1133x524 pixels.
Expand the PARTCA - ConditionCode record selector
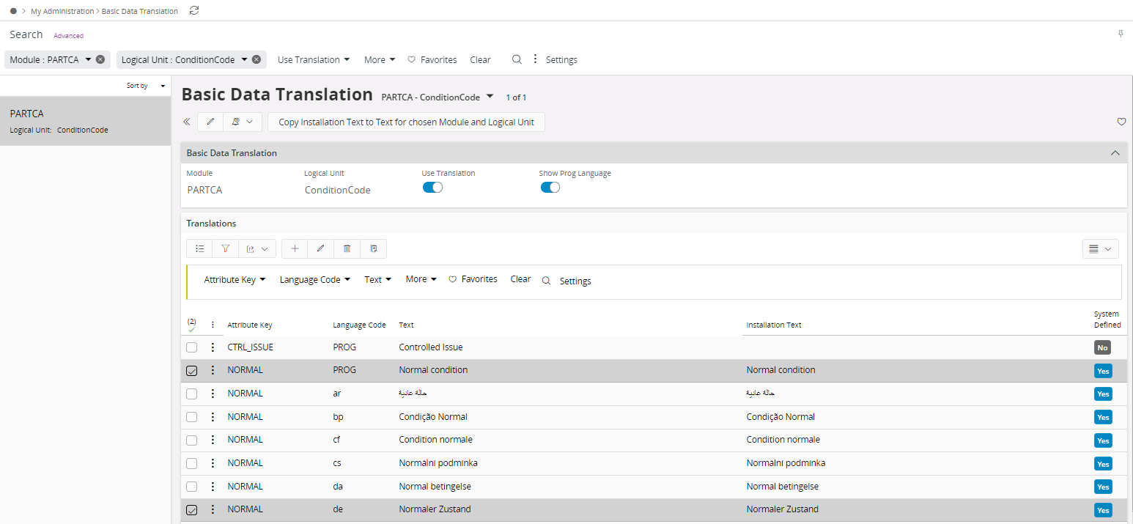pos(490,97)
